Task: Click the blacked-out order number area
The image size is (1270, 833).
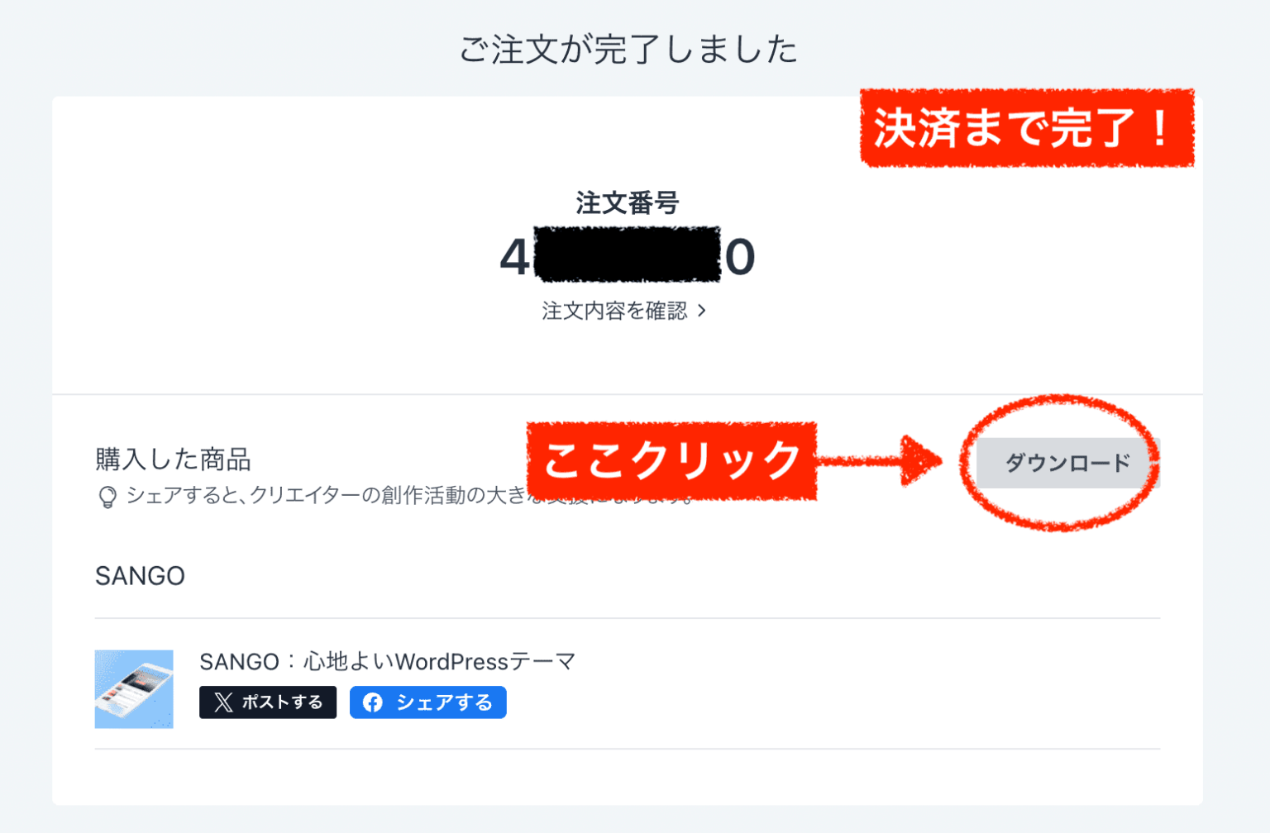Action: point(628,255)
